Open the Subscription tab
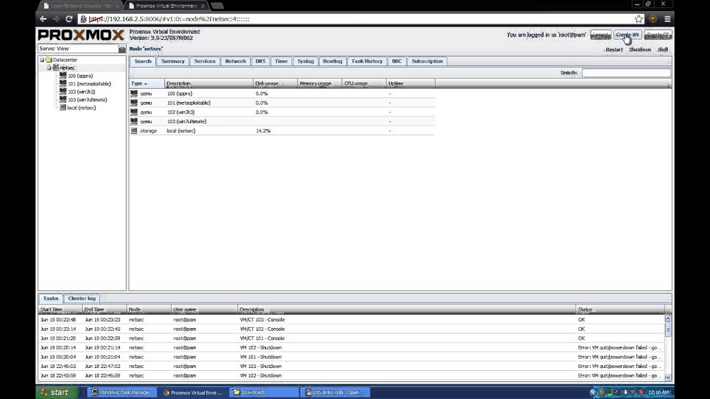Screen dimensions: 710x399 coord(427,62)
